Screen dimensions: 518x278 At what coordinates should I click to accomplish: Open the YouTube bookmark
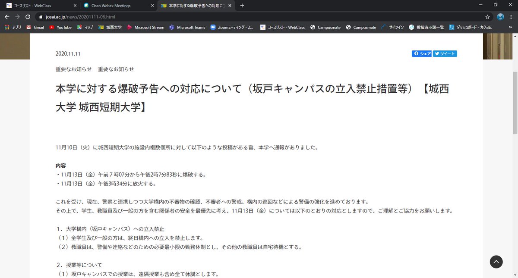tap(60, 27)
